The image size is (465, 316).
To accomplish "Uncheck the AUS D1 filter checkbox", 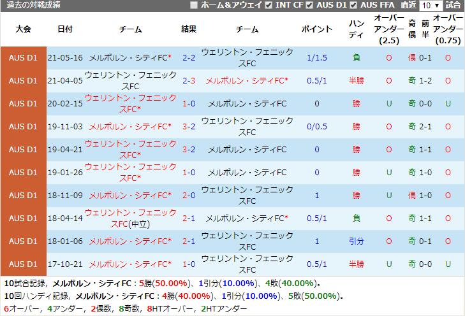I will (309, 5).
